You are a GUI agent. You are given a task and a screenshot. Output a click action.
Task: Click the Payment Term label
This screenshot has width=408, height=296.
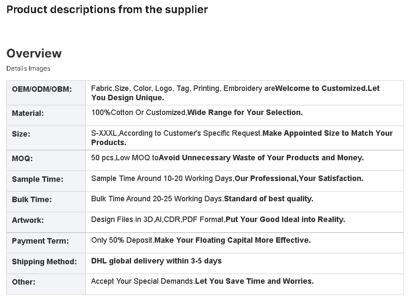coord(40,241)
